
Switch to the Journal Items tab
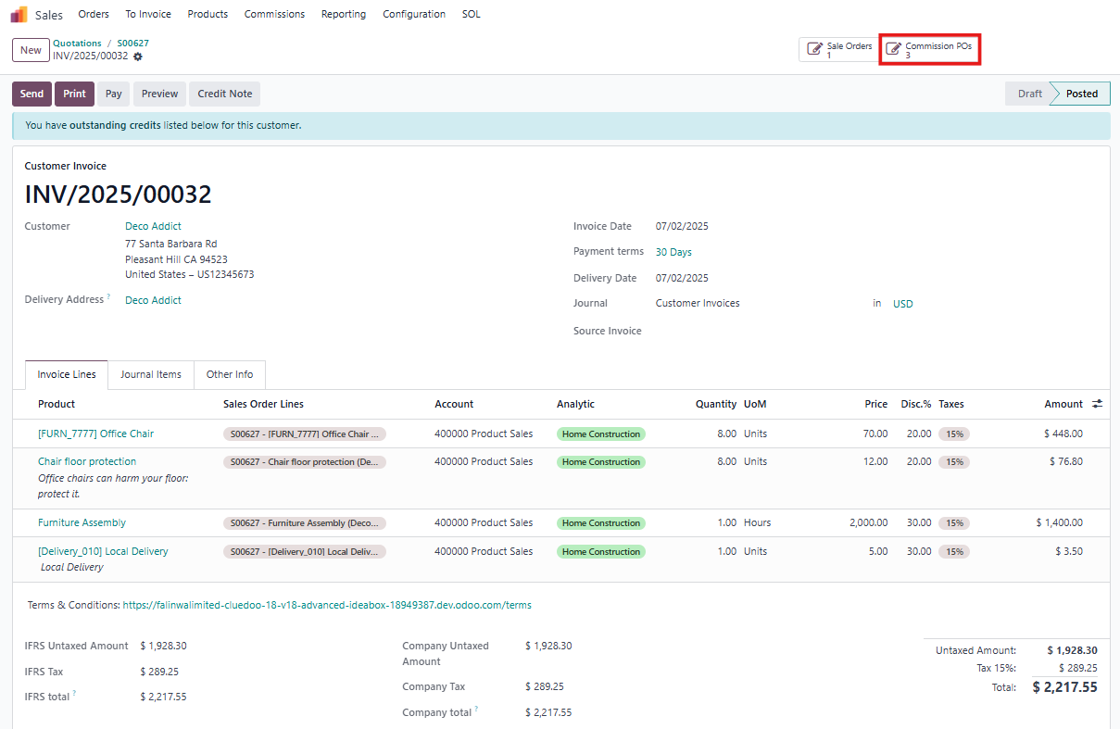pyautogui.click(x=150, y=374)
